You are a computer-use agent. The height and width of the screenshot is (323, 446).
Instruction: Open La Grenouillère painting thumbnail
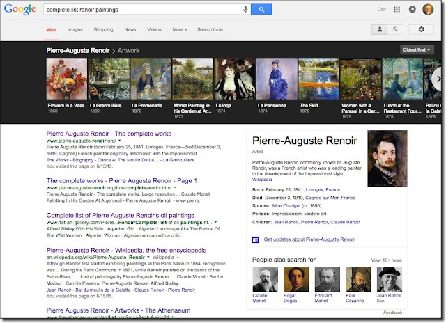click(109, 79)
